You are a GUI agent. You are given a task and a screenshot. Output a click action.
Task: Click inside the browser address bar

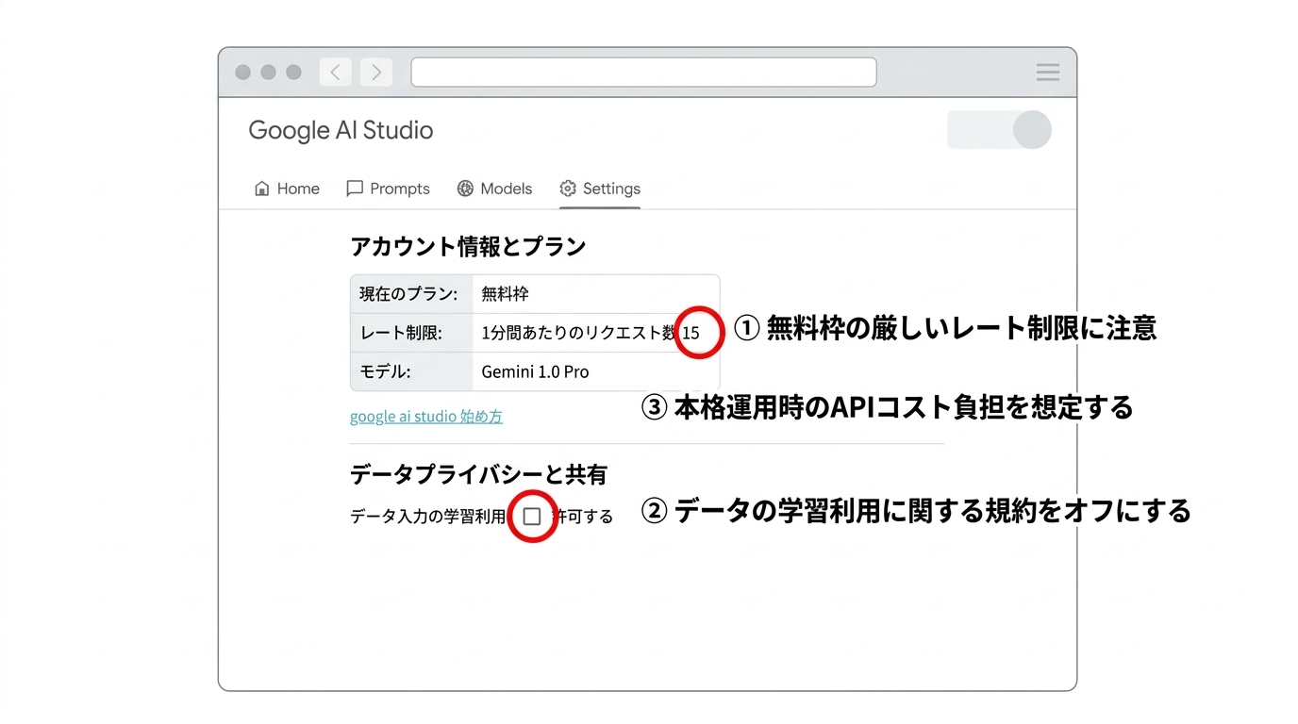642,72
